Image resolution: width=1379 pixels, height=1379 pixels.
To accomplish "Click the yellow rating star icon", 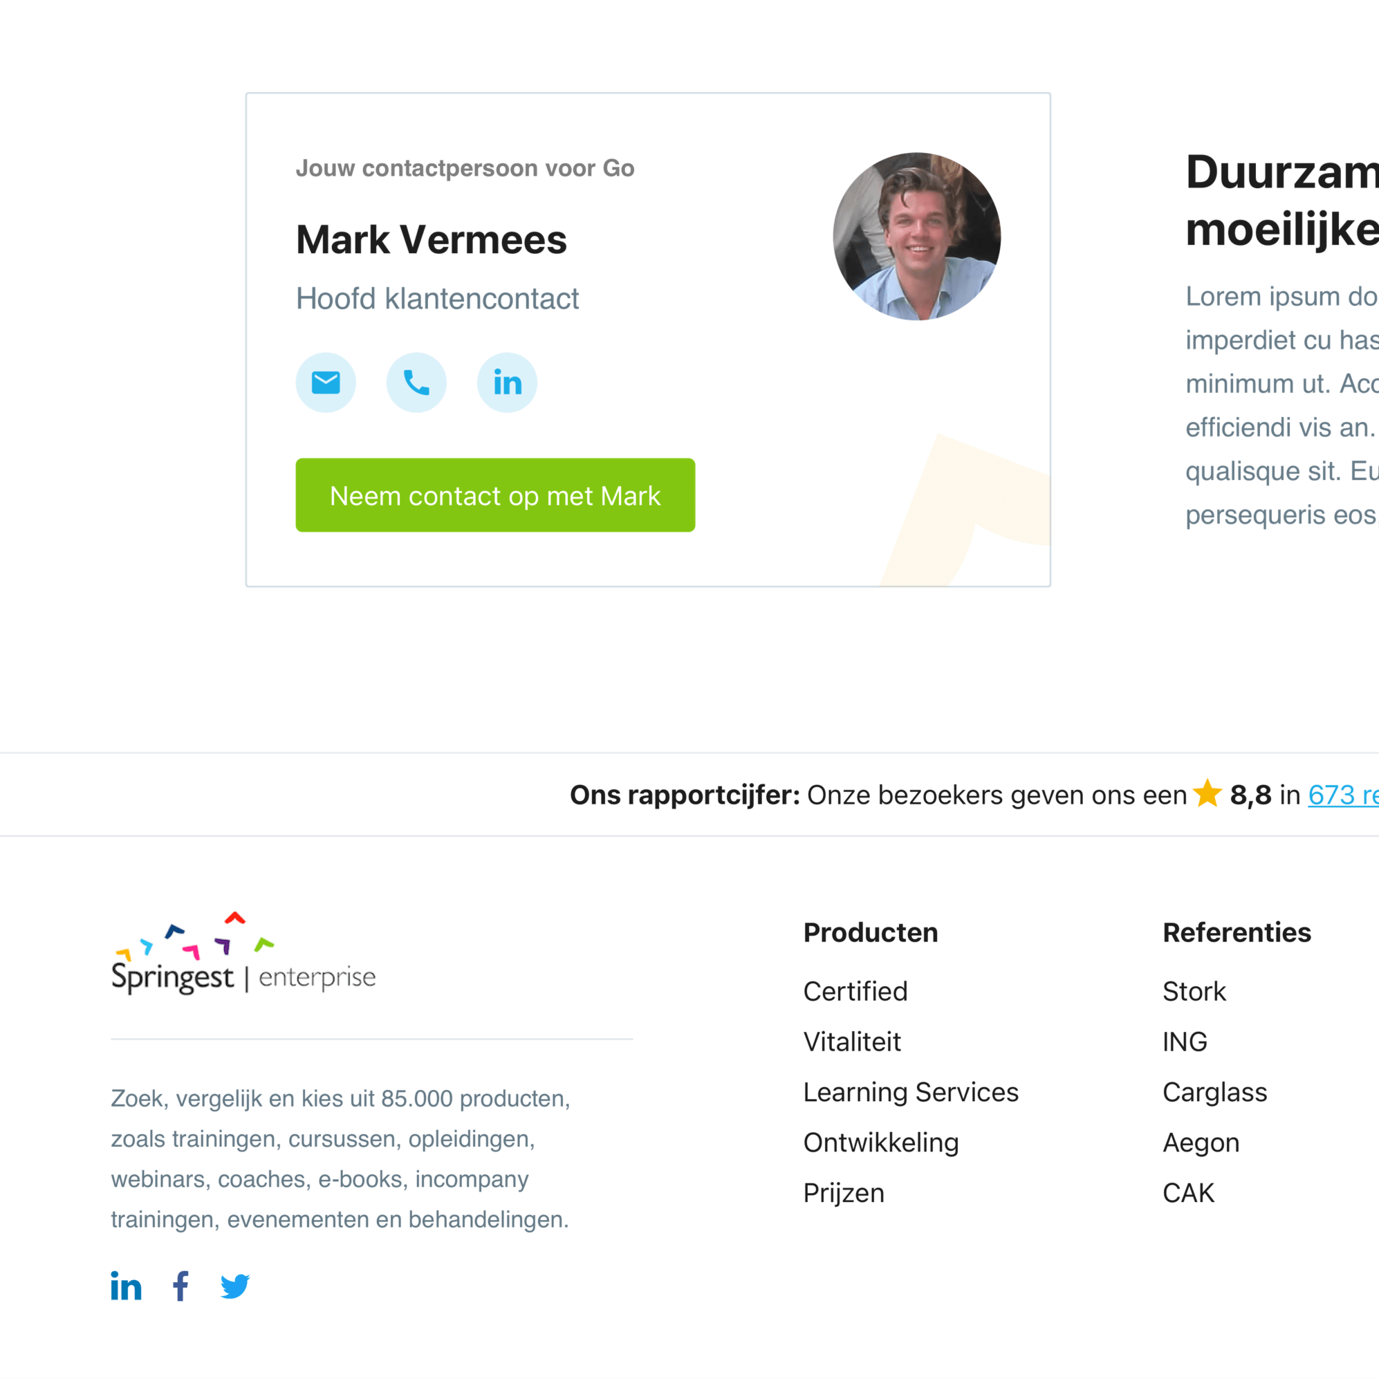I will [x=1207, y=794].
